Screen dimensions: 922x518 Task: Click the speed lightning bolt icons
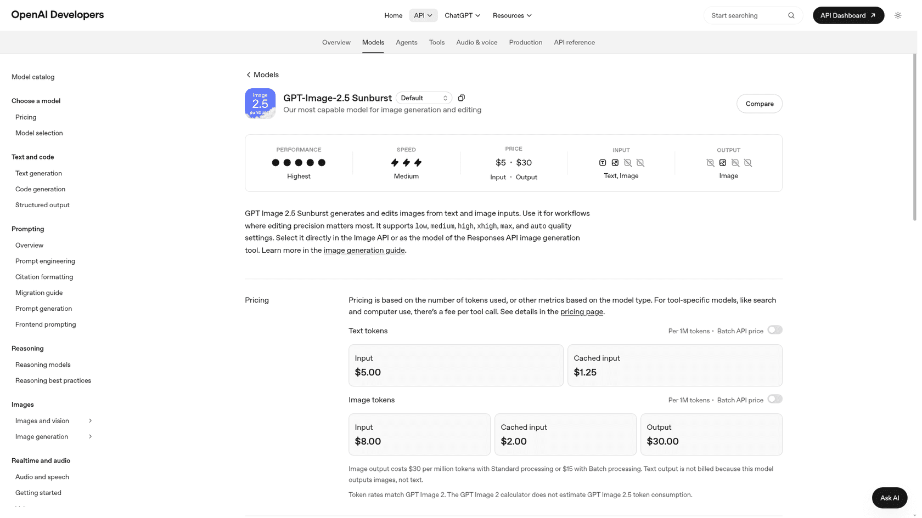click(406, 163)
